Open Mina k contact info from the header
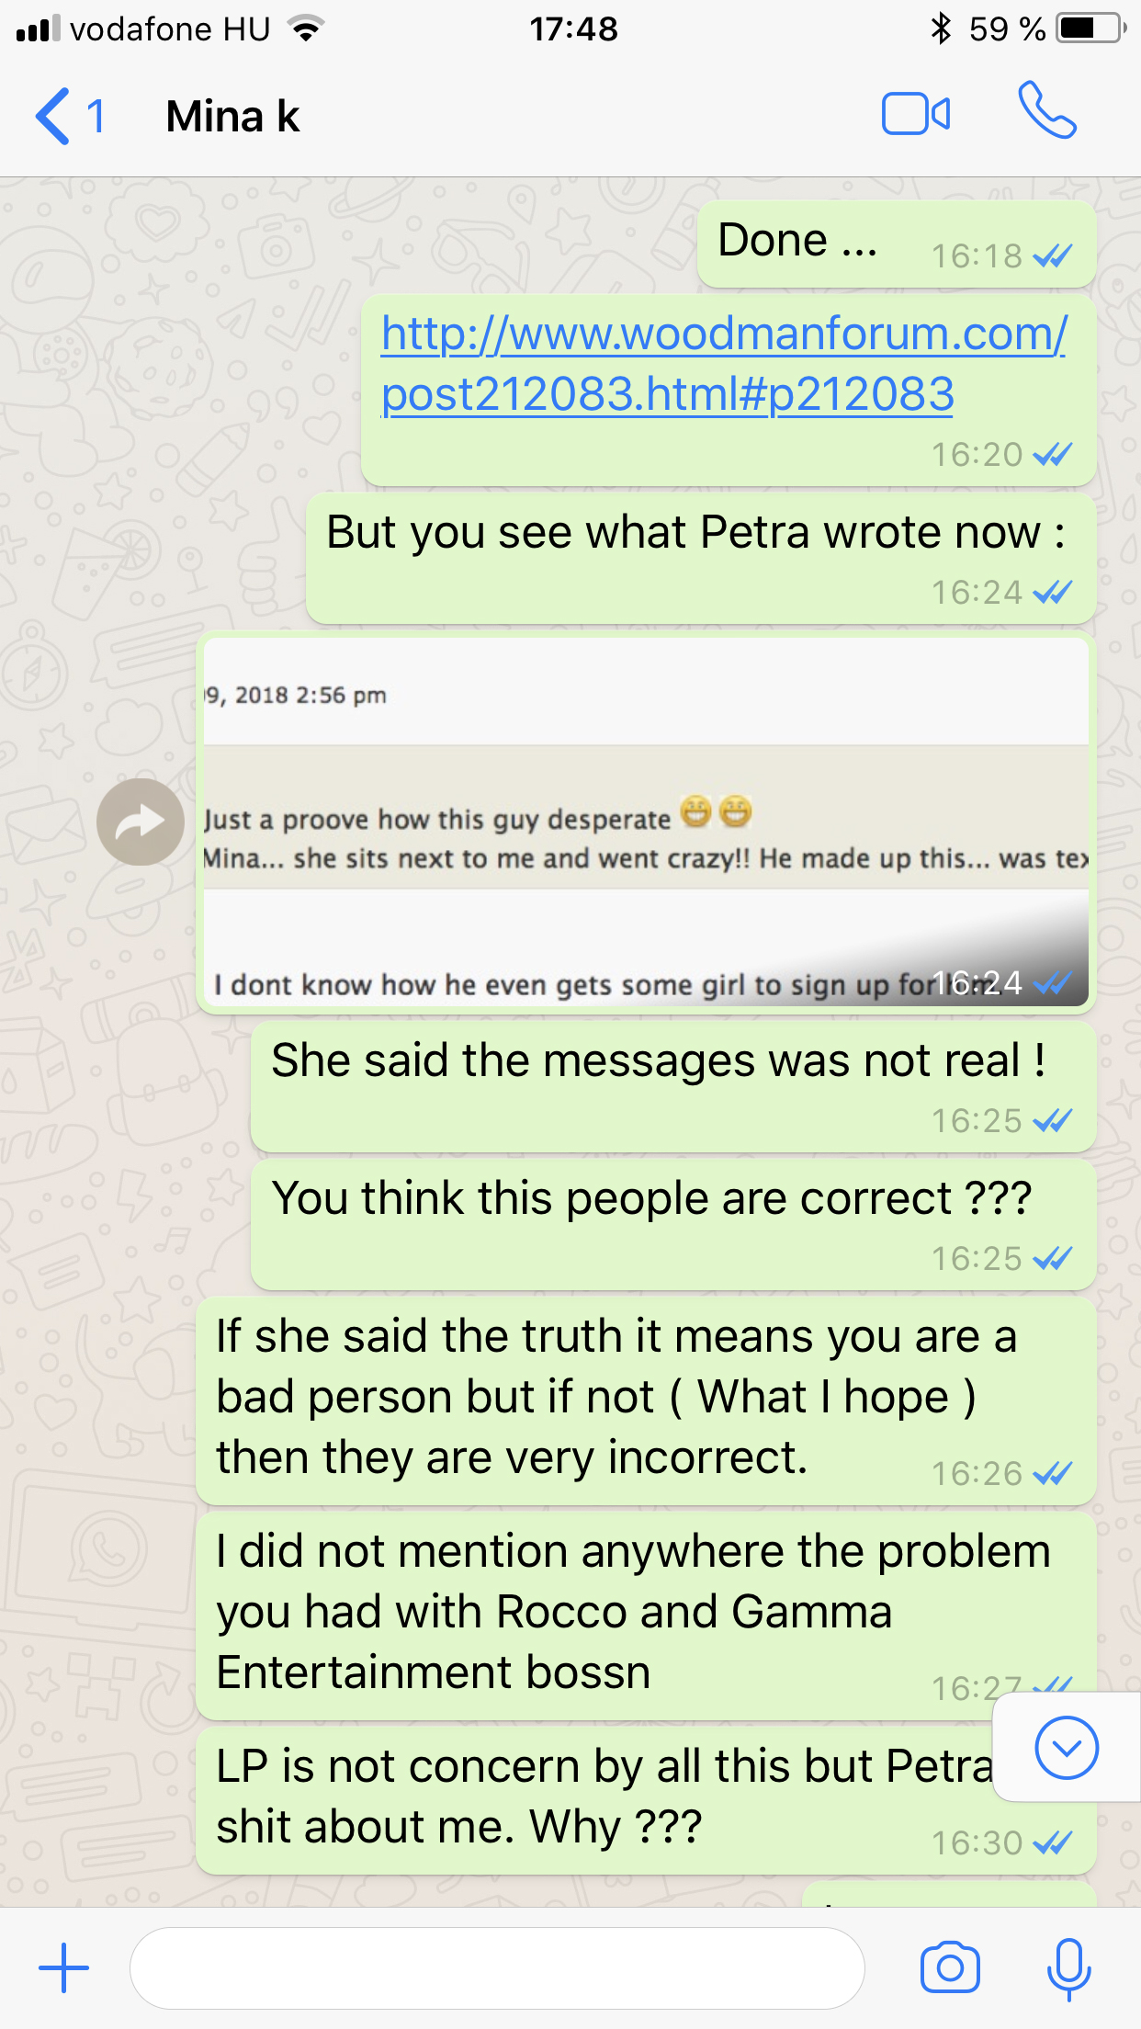Image resolution: width=1141 pixels, height=2029 pixels. click(x=233, y=117)
